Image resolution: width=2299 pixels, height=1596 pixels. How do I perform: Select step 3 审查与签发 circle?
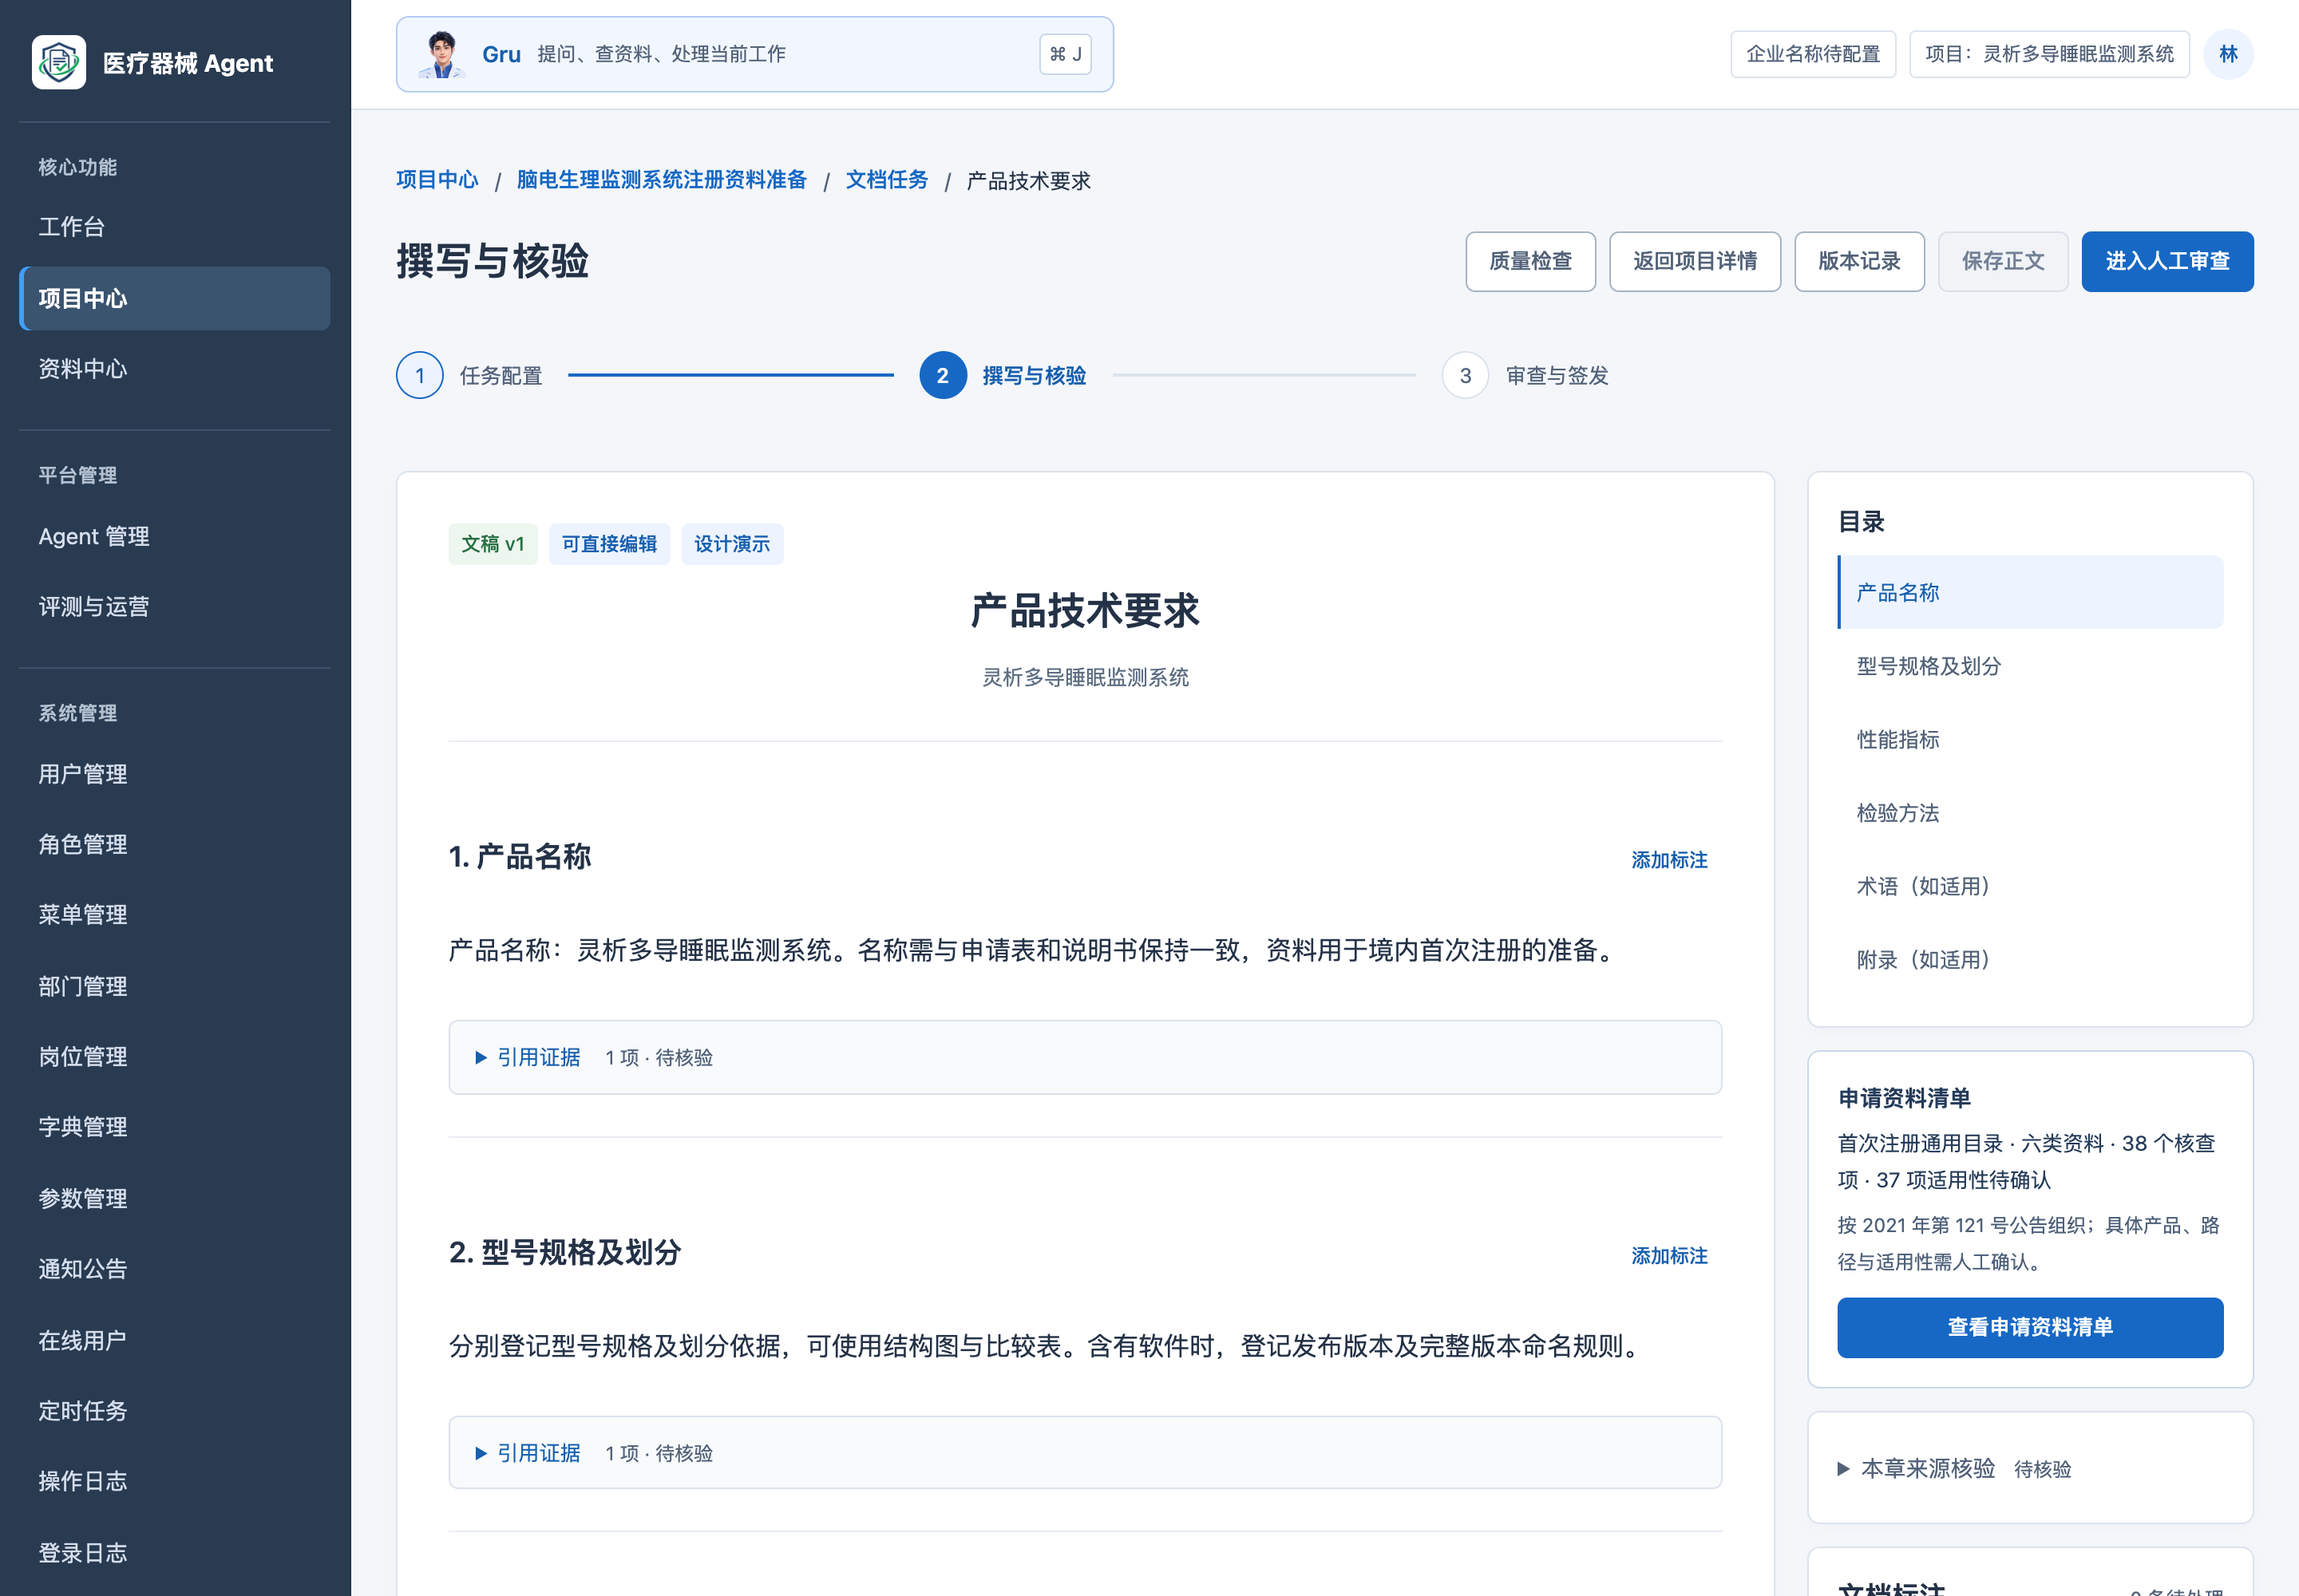[x=1465, y=376]
